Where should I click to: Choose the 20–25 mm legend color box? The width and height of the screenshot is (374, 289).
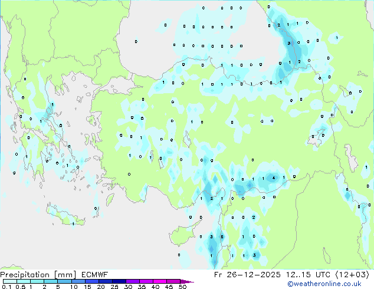coord(106,281)
